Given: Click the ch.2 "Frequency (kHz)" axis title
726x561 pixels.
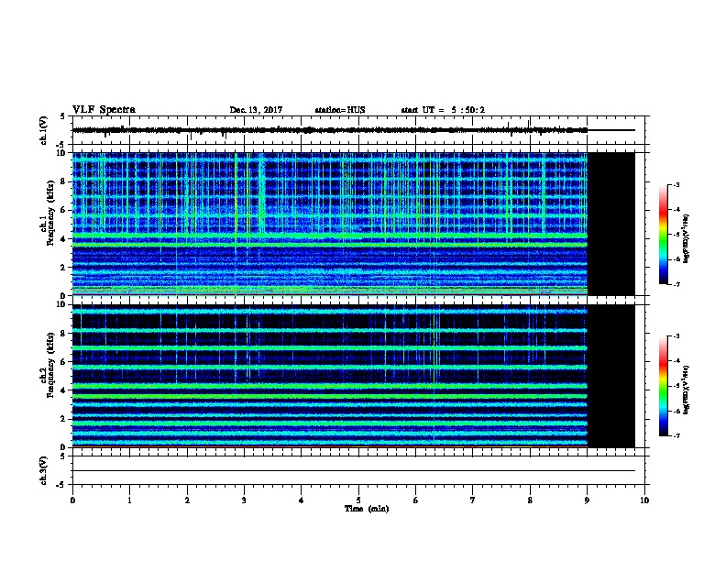Looking at the screenshot, I should pos(50,365).
